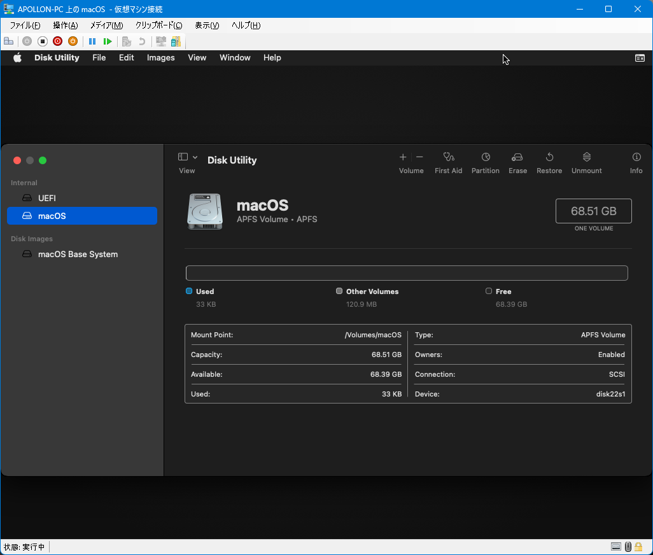Click the blue Used legend swatch
Screen dimensions: 653x555
click(189, 291)
